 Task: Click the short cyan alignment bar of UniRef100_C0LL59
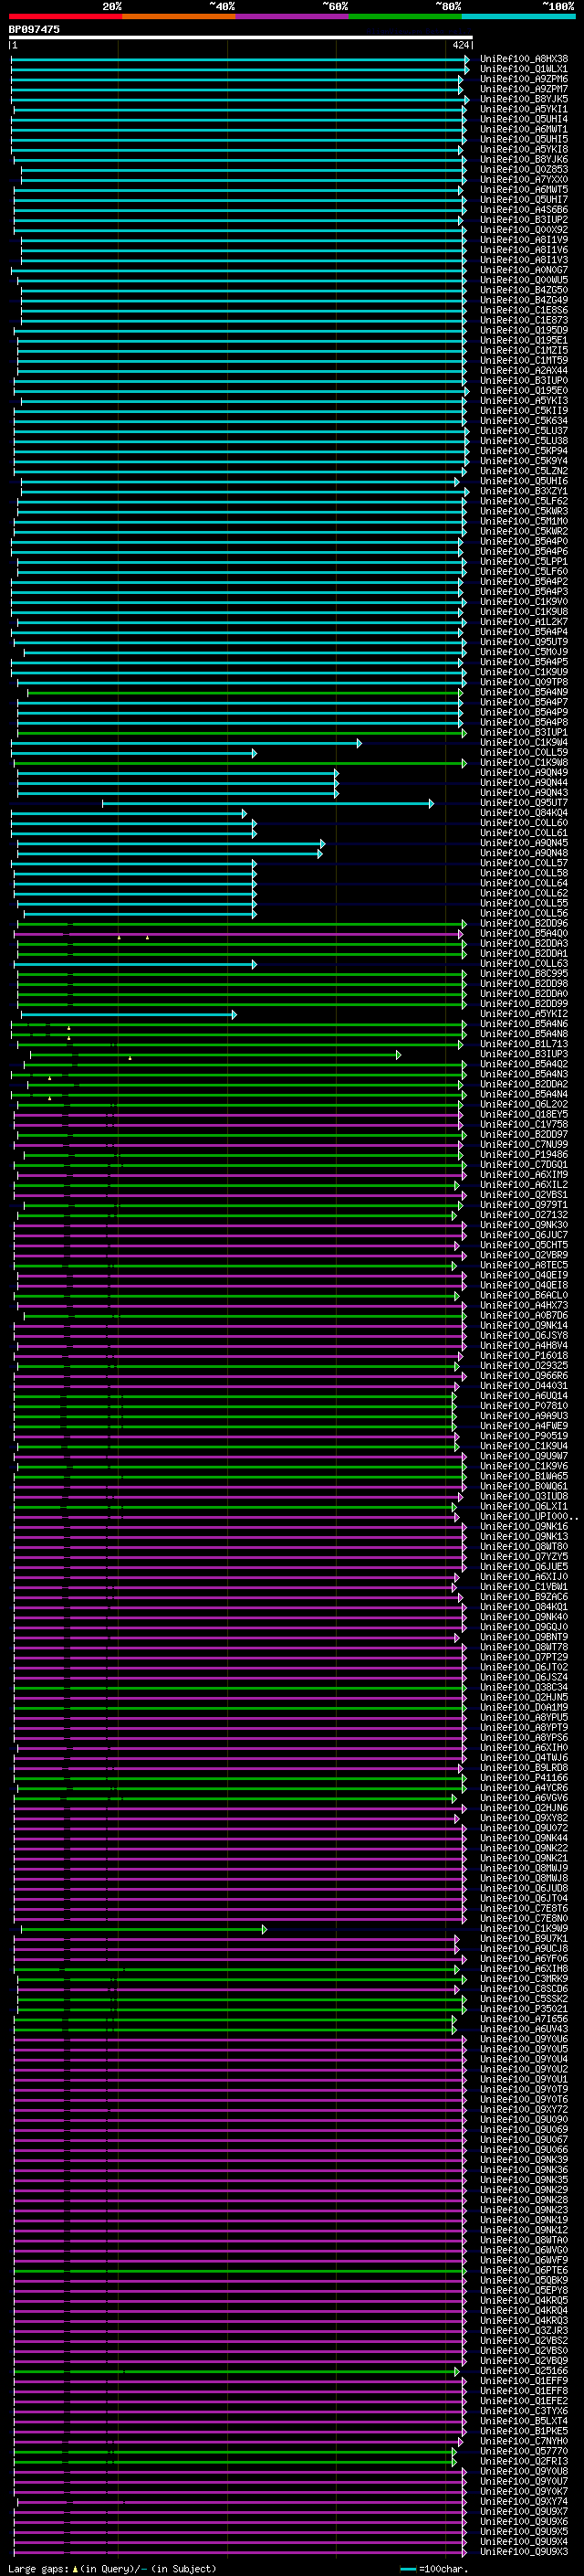(134, 753)
